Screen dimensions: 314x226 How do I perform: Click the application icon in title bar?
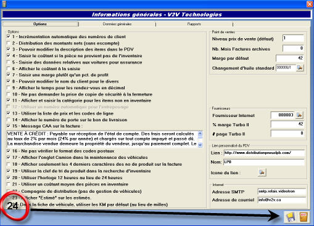tap(4, 4)
